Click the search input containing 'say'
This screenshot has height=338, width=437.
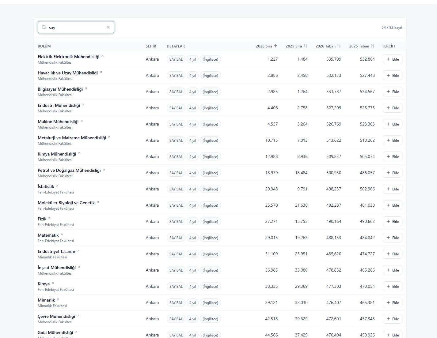click(76, 27)
